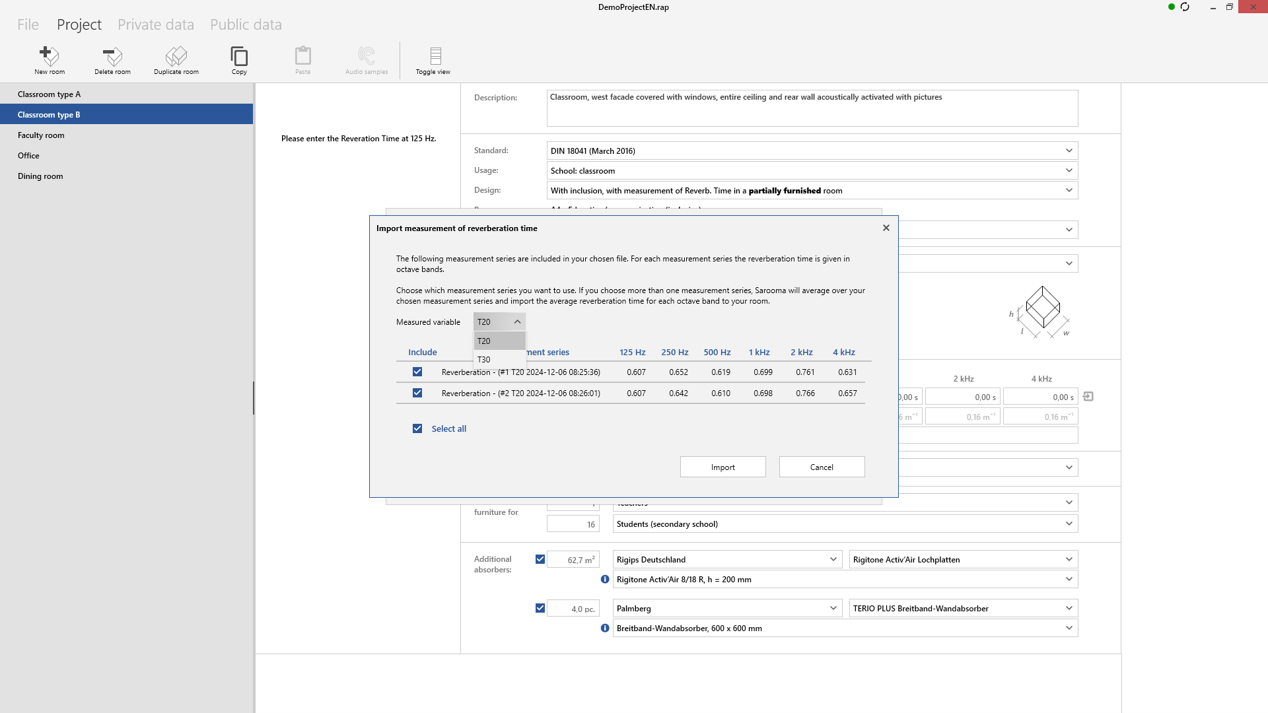
Task: Create a New room
Action: pos(50,59)
